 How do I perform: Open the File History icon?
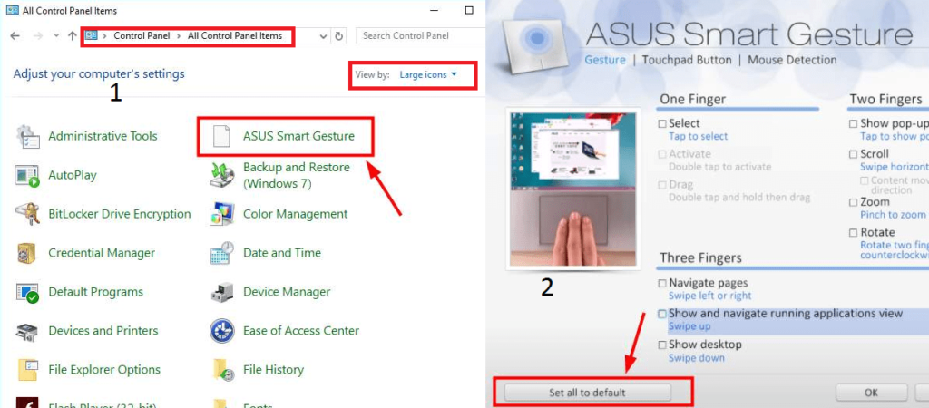click(221, 370)
